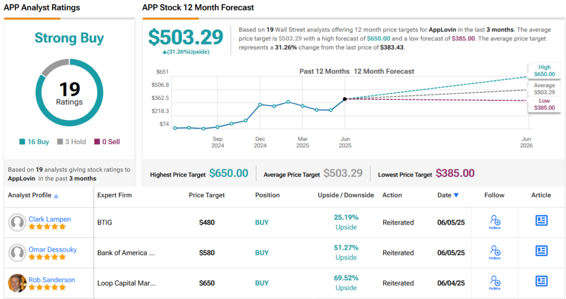The height and width of the screenshot is (299, 566).
Task: Click the Price Target column header
Action: pyautogui.click(x=207, y=195)
